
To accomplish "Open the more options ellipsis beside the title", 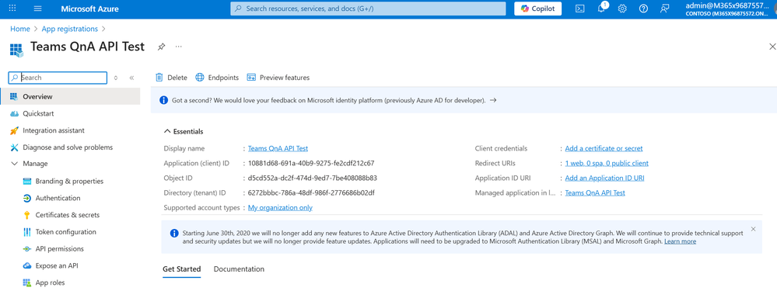I will coord(178,47).
